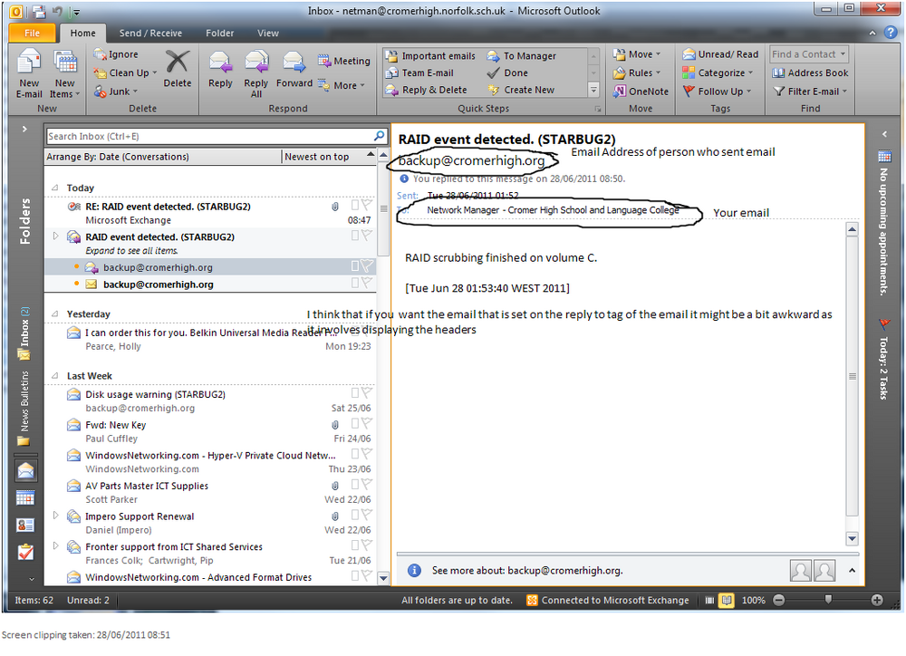
Task: Zoom in with plus button
Action: coord(877,600)
